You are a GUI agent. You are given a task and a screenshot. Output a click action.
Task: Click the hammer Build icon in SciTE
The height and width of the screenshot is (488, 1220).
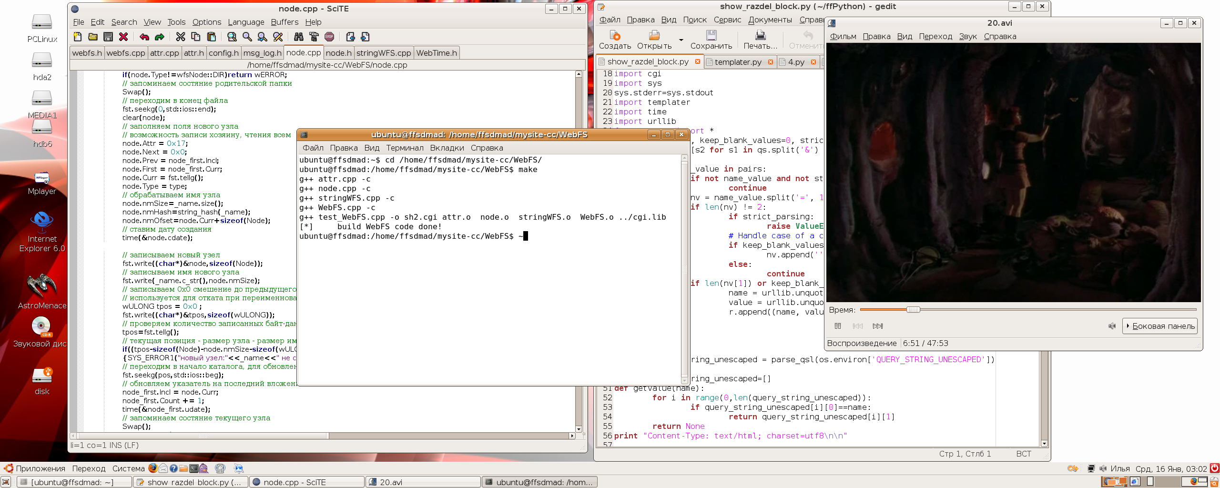pyautogui.click(x=314, y=37)
